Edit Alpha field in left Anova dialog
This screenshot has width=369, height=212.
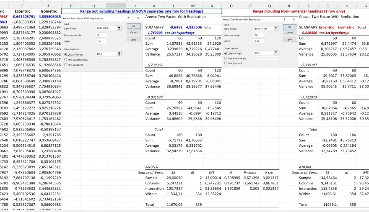pos(101,41)
